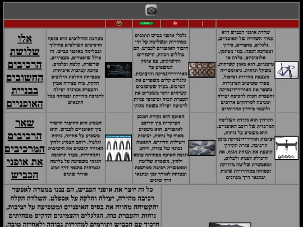Click paragraph starting 'מערכת ההילוכים היא אוסף'

76,71
